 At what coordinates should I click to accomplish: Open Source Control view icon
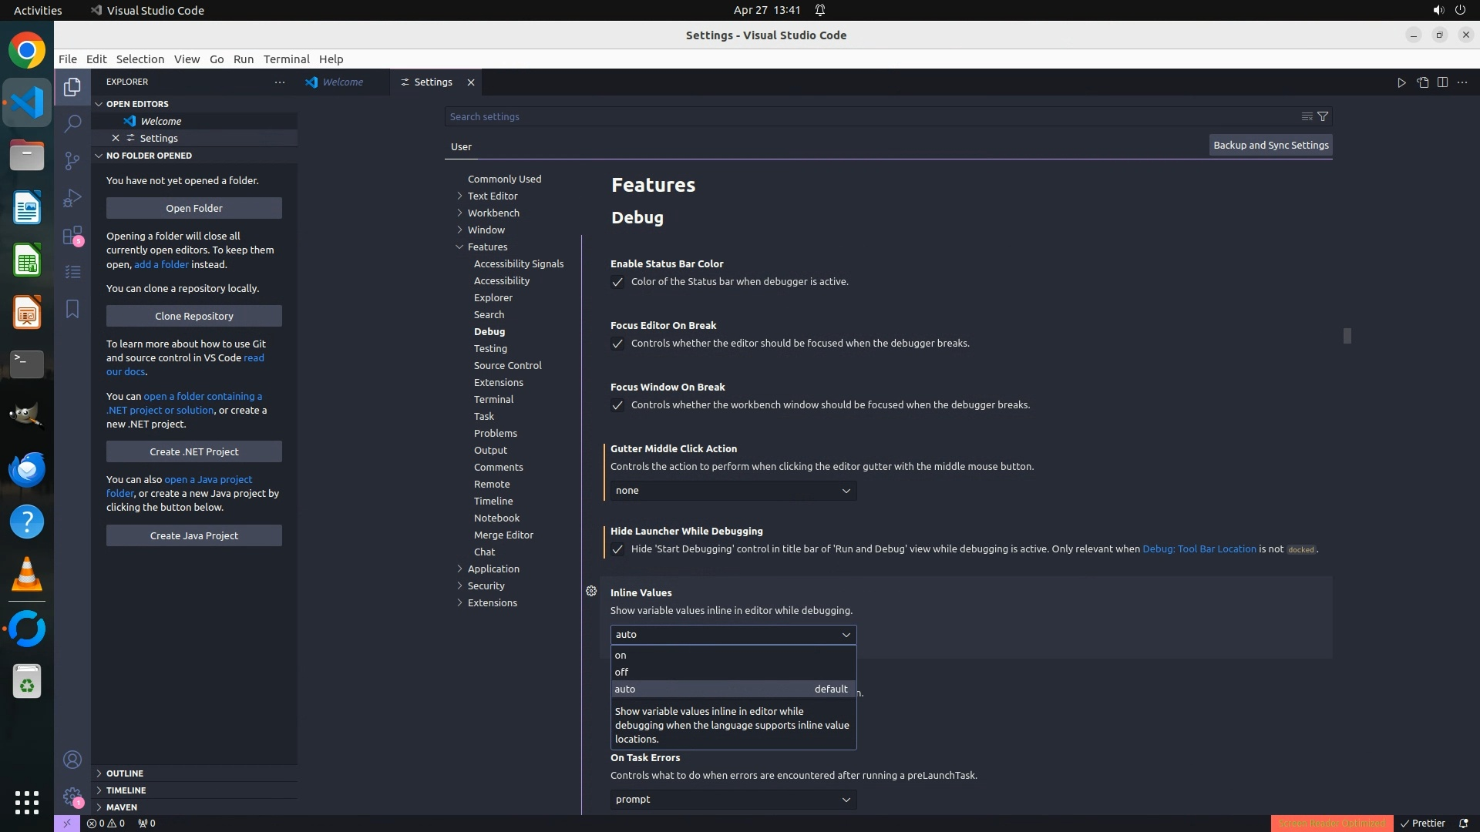tap(72, 160)
